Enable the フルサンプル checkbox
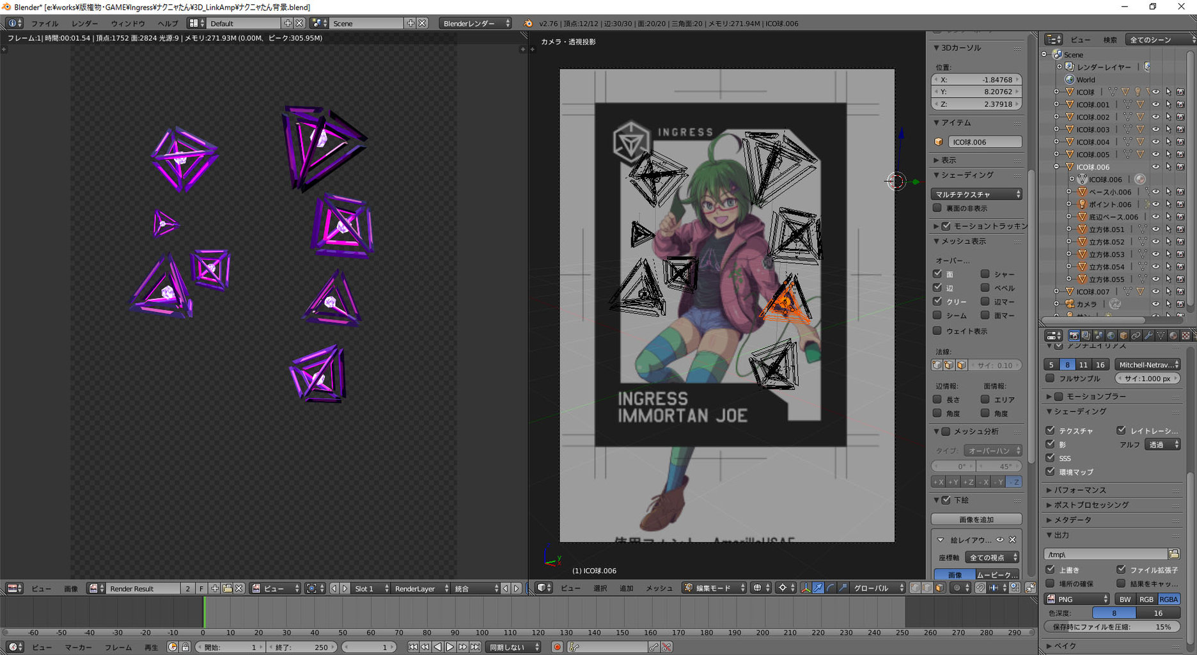 click(x=1050, y=378)
